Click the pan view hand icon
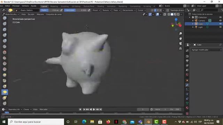This screenshot has height=125, width=223. (x=180, y=39)
